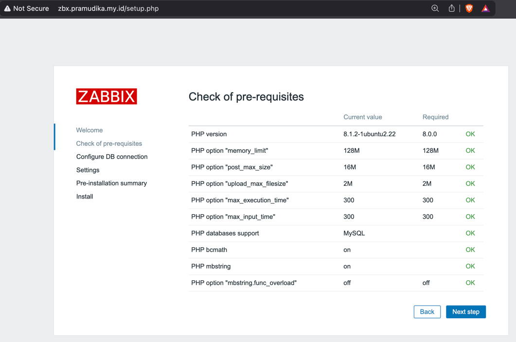Click OK status for databases support

click(x=470, y=233)
